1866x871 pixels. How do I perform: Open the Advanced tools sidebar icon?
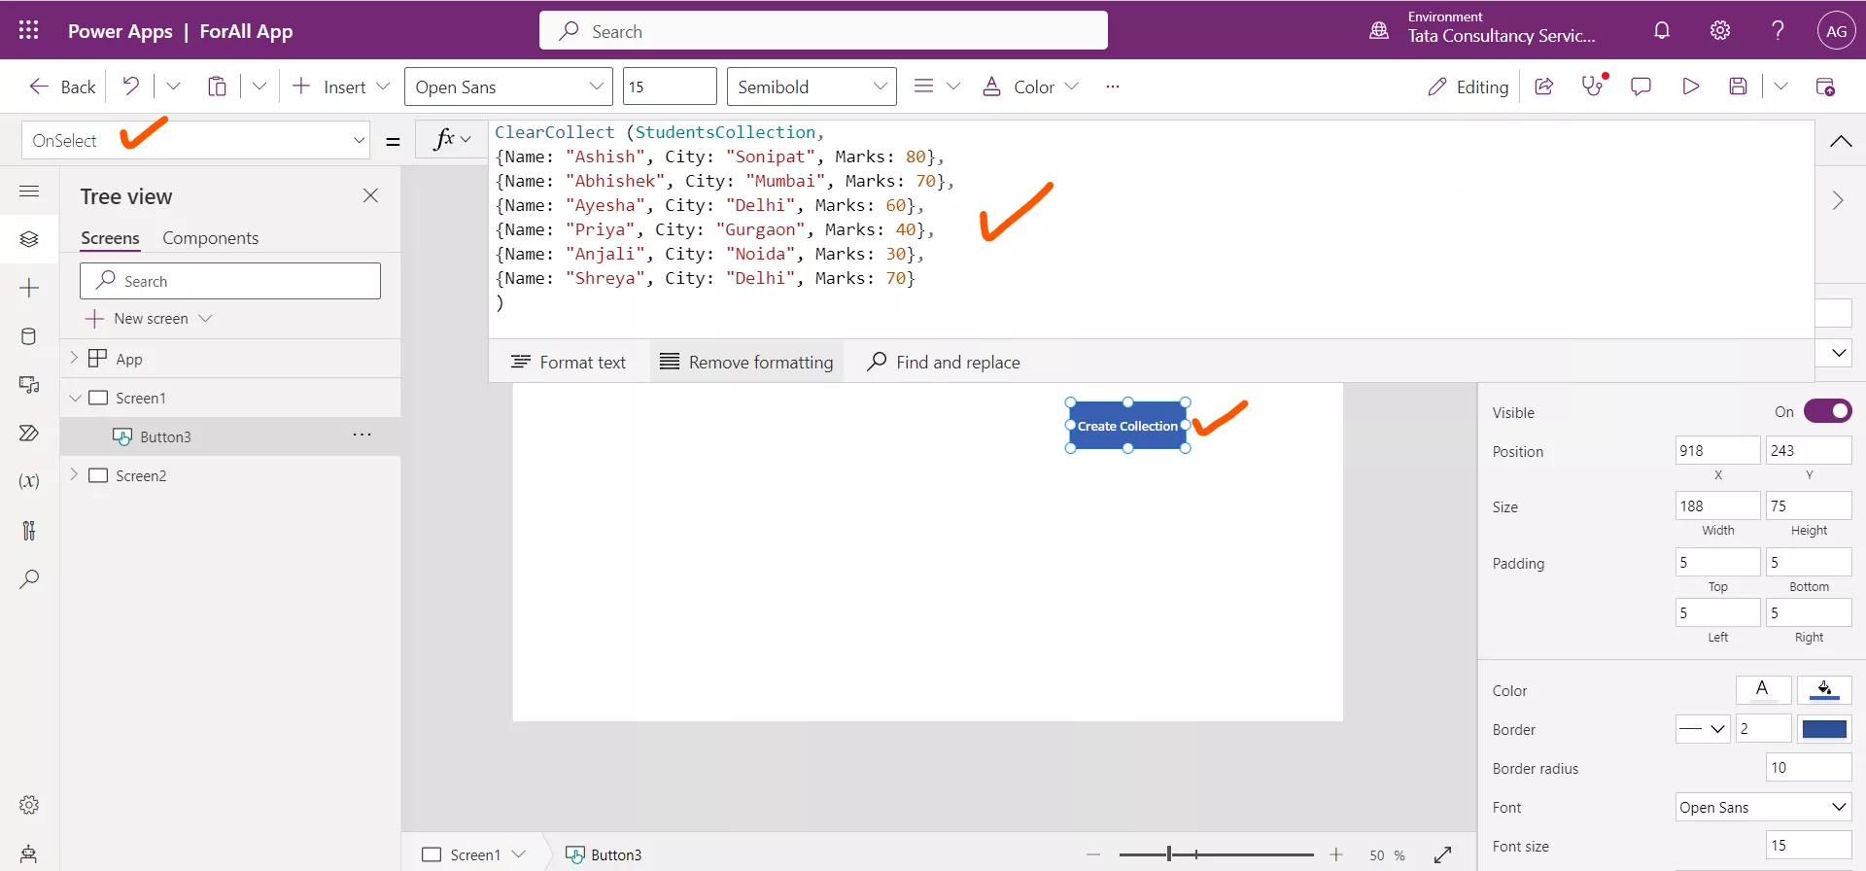click(x=29, y=530)
